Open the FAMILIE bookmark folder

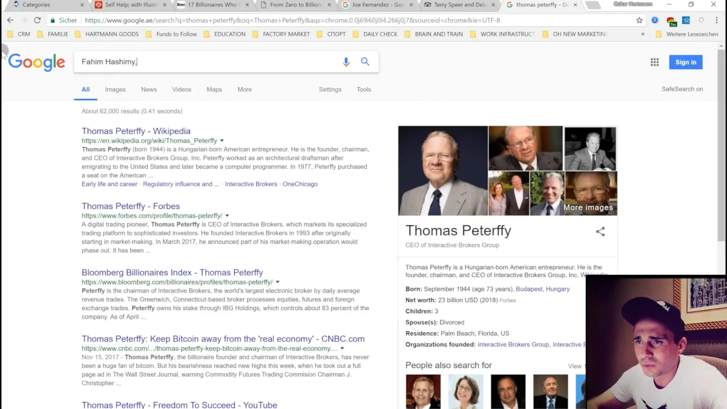(x=53, y=34)
